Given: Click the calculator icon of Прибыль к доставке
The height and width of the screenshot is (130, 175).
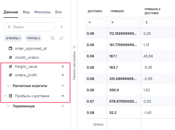Looking at the screenshot, I should (x=11, y=96).
